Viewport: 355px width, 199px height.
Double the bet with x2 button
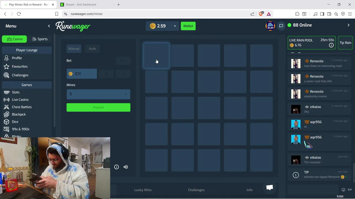(x=123, y=74)
